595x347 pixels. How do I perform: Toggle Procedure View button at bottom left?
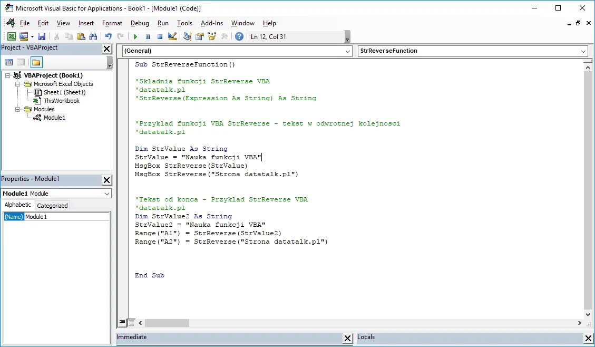coord(122,323)
